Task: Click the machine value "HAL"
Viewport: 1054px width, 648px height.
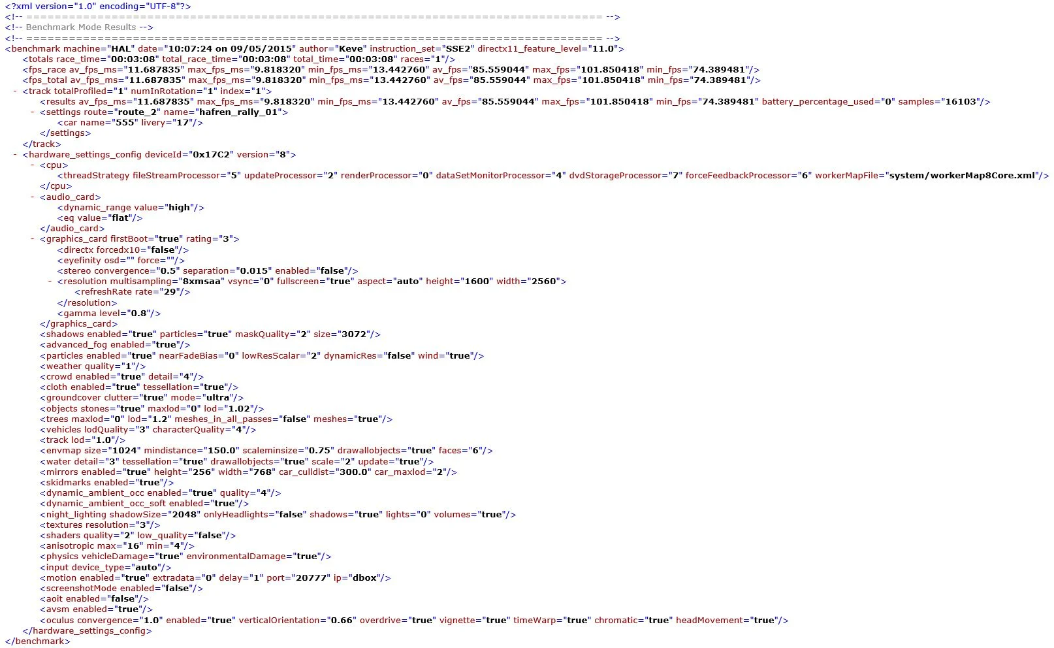Action: click(x=121, y=48)
